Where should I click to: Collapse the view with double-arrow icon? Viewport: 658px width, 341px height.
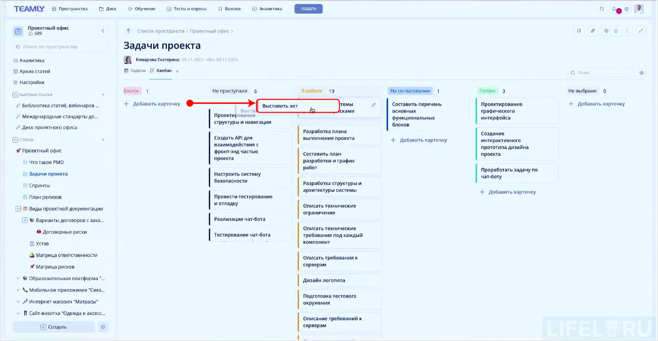(x=641, y=31)
